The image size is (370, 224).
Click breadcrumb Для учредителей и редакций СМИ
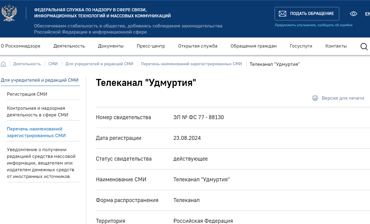tap(99, 64)
